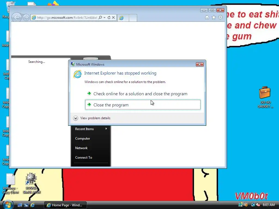Image resolution: width=279 pixels, height=209 pixels.
Task: Stop page loading with the X icon
Action: coord(113,17)
